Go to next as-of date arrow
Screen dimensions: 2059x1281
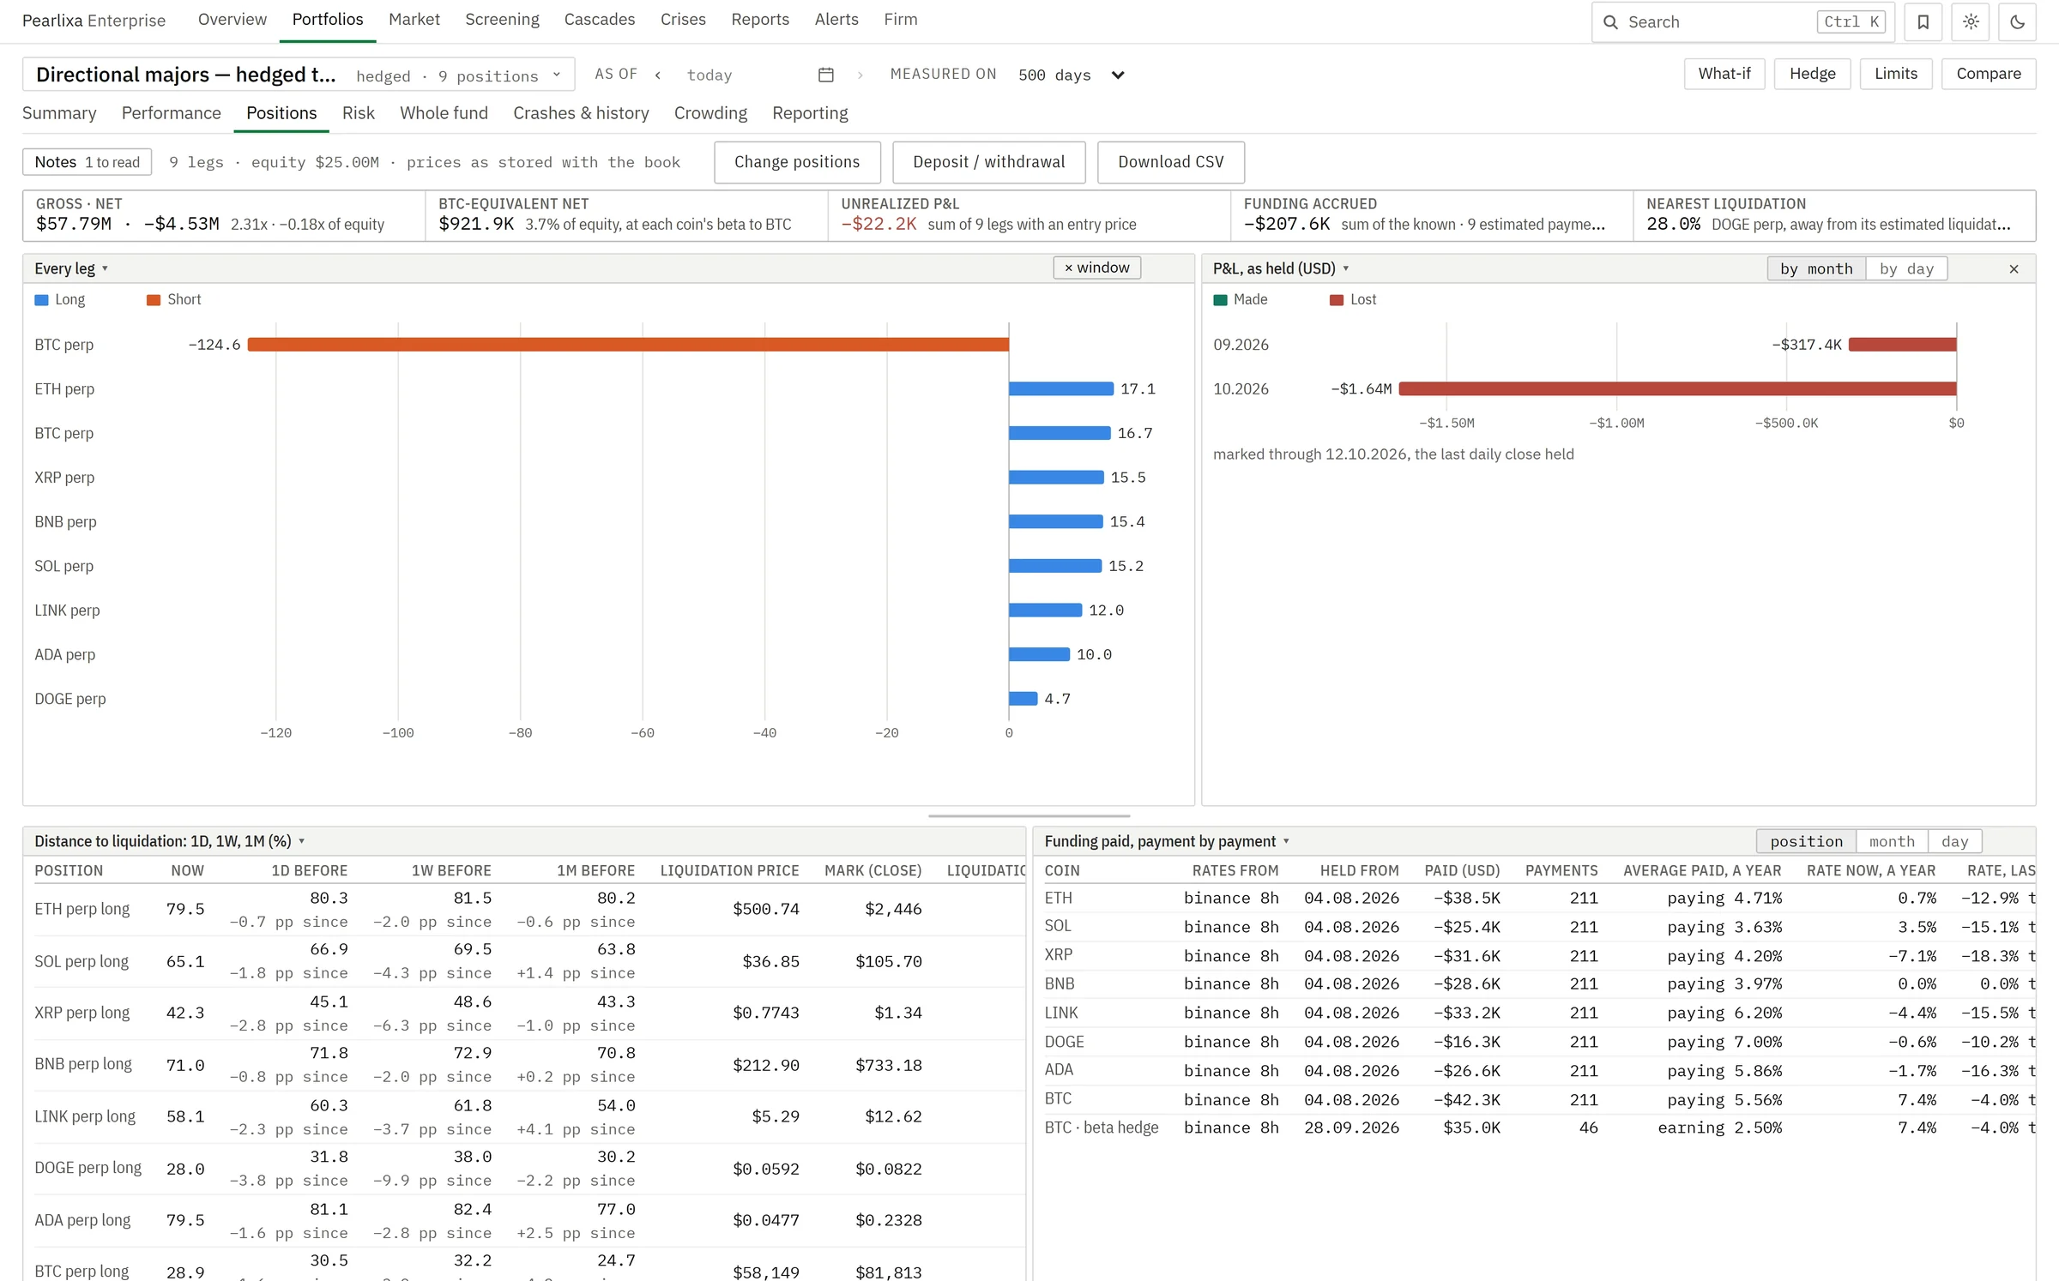[860, 75]
